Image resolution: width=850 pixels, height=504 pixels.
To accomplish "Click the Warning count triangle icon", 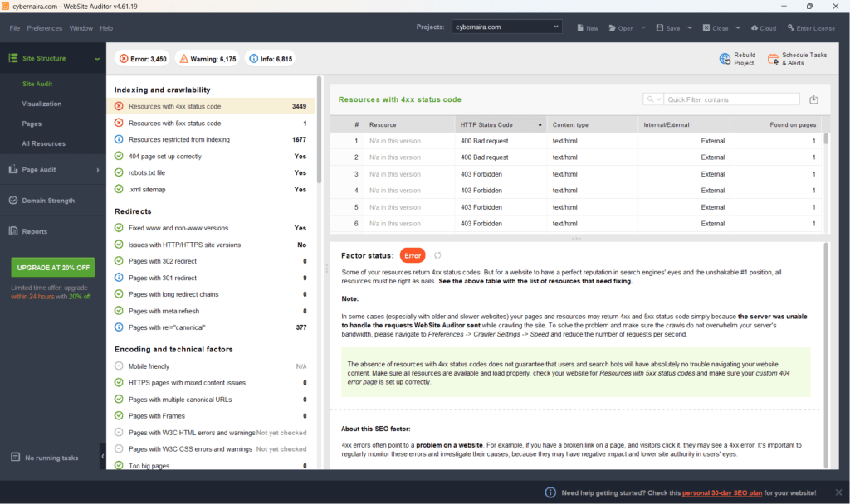I will [x=183, y=59].
